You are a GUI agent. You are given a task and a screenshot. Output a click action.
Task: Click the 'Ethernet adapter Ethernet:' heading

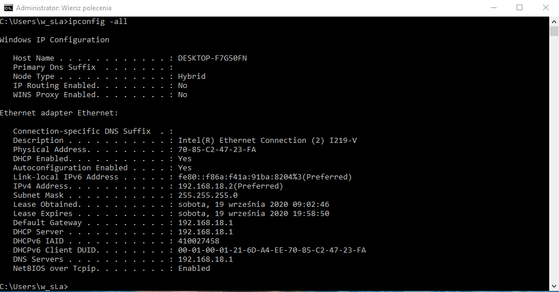[x=59, y=113]
